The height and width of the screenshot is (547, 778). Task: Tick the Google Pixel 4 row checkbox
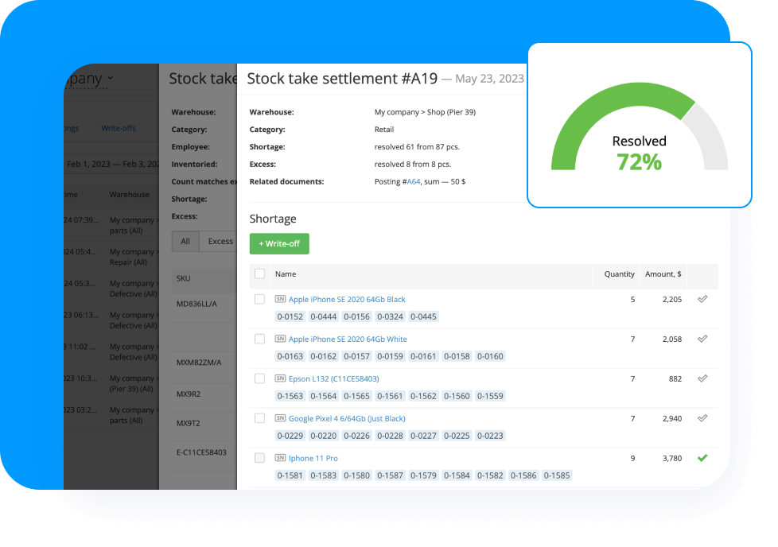click(259, 419)
